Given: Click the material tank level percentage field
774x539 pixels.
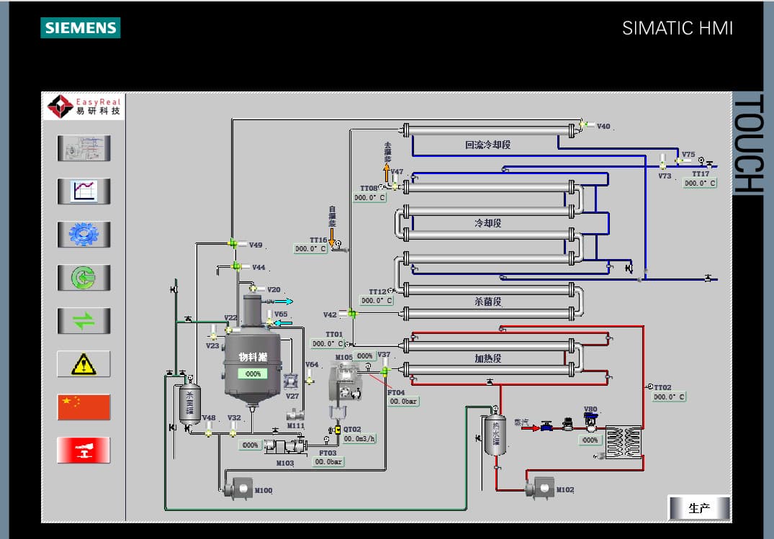Looking at the screenshot, I should (253, 374).
